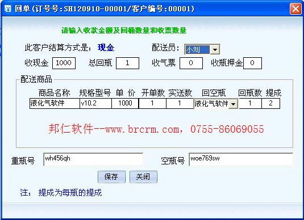Click the 商品名称 column header
304x220 pixels.
point(54,93)
